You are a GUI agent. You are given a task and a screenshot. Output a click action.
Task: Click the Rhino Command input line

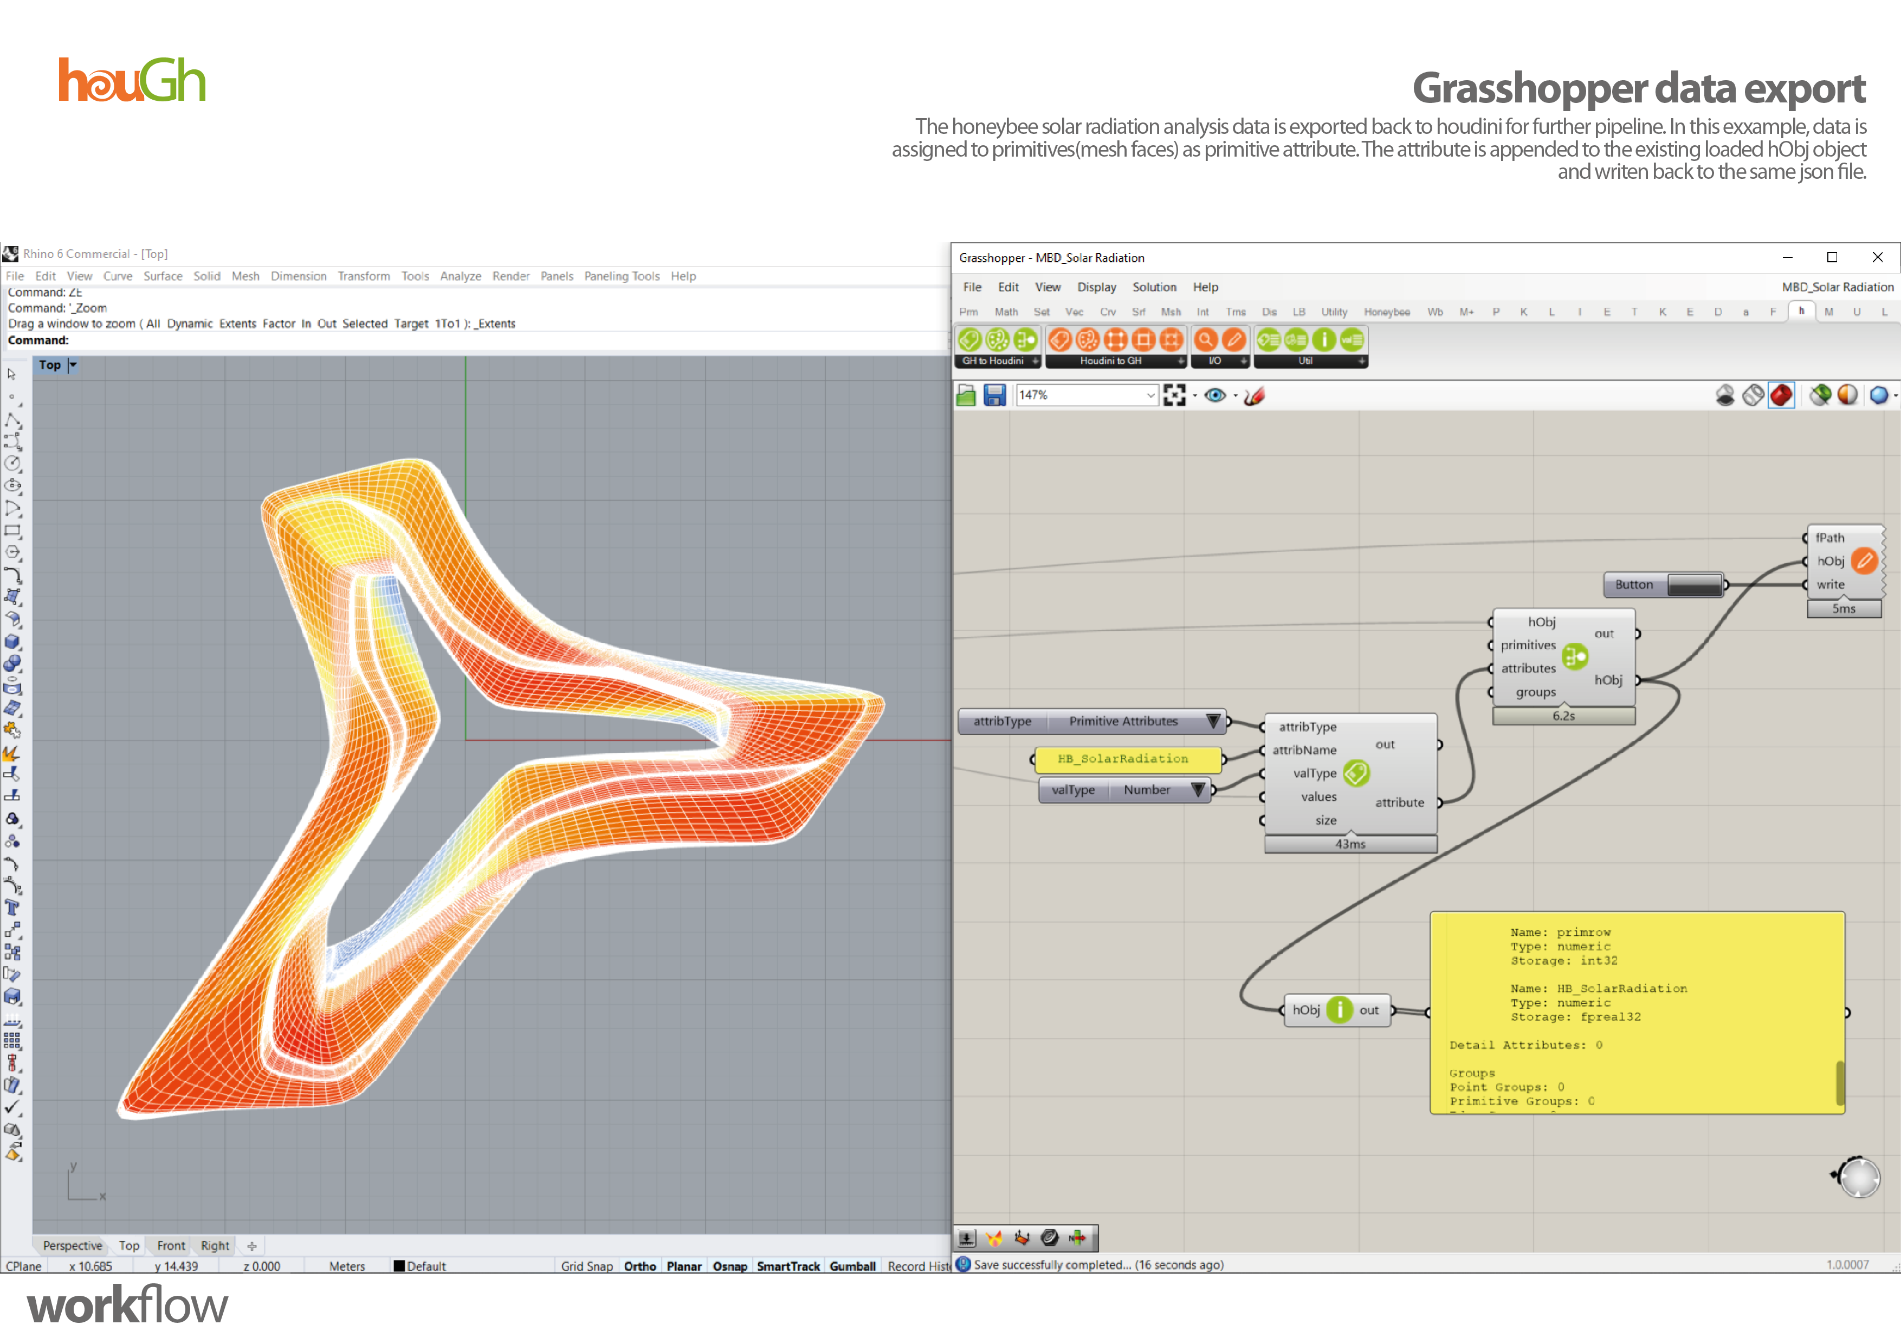tap(475, 339)
